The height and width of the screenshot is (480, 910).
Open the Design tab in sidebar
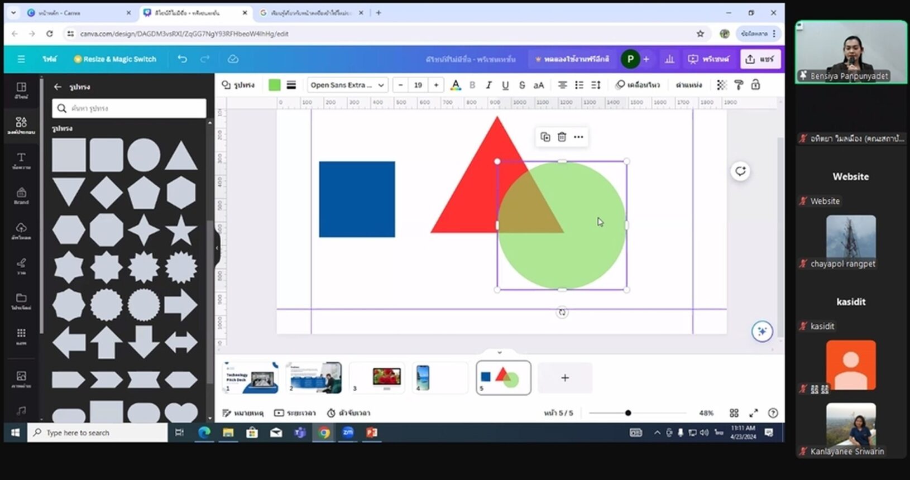[x=21, y=90]
